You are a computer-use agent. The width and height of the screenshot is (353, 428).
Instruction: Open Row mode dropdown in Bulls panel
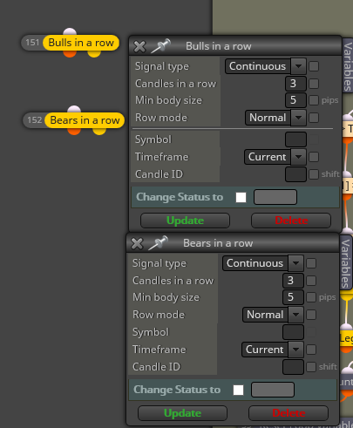coord(275,118)
